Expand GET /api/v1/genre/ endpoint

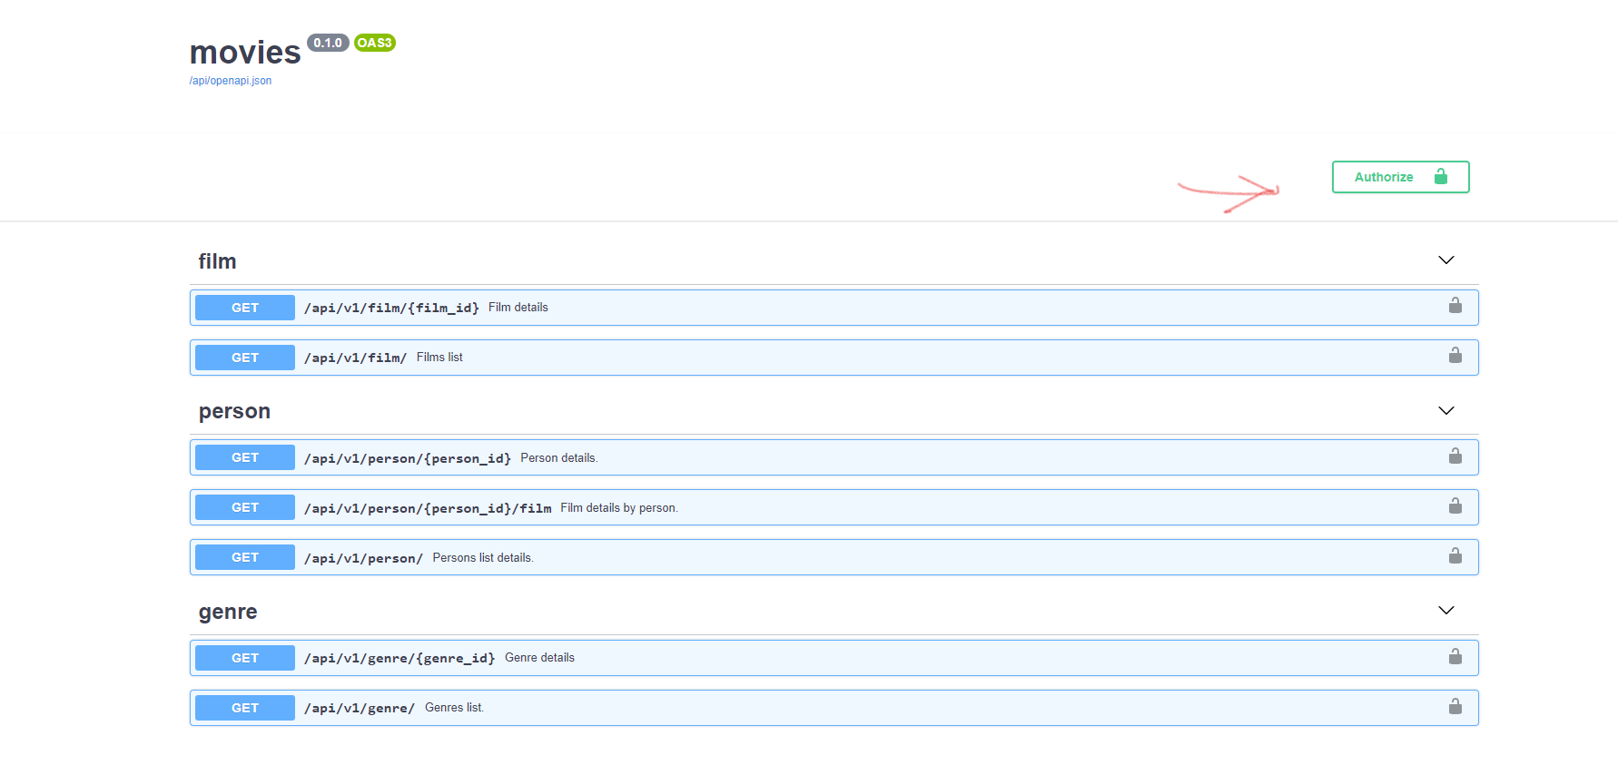click(x=834, y=708)
